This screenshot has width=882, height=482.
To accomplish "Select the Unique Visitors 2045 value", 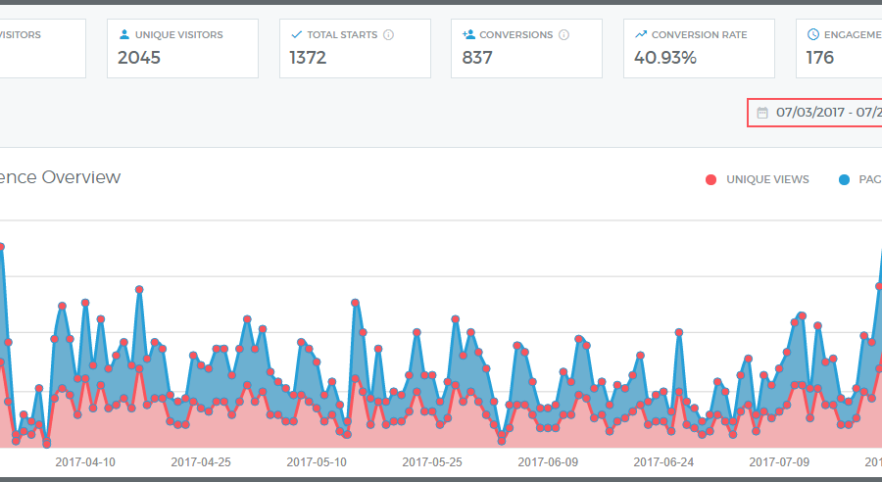I will [140, 58].
